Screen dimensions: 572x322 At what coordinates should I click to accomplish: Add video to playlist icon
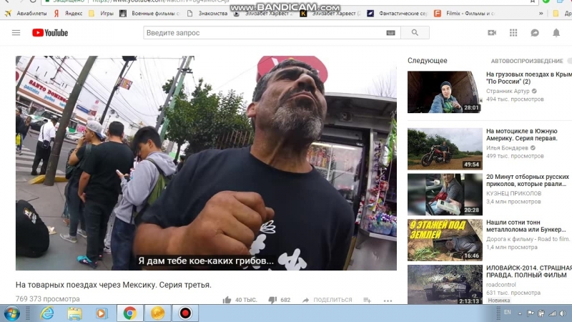pyautogui.click(x=368, y=300)
